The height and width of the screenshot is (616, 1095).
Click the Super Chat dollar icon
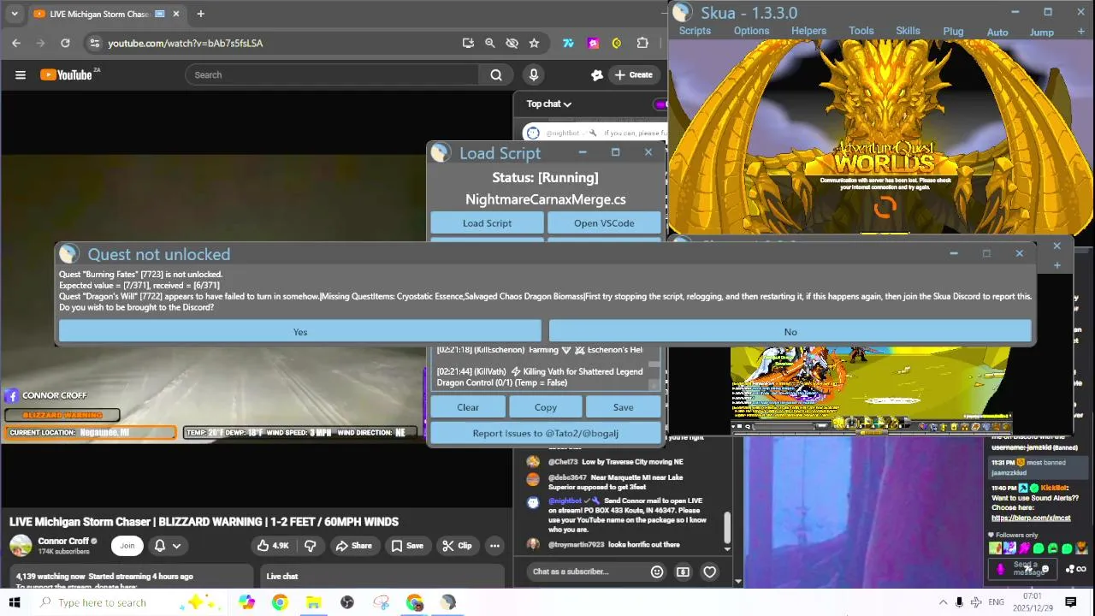pyautogui.click(x=683, y=572)
